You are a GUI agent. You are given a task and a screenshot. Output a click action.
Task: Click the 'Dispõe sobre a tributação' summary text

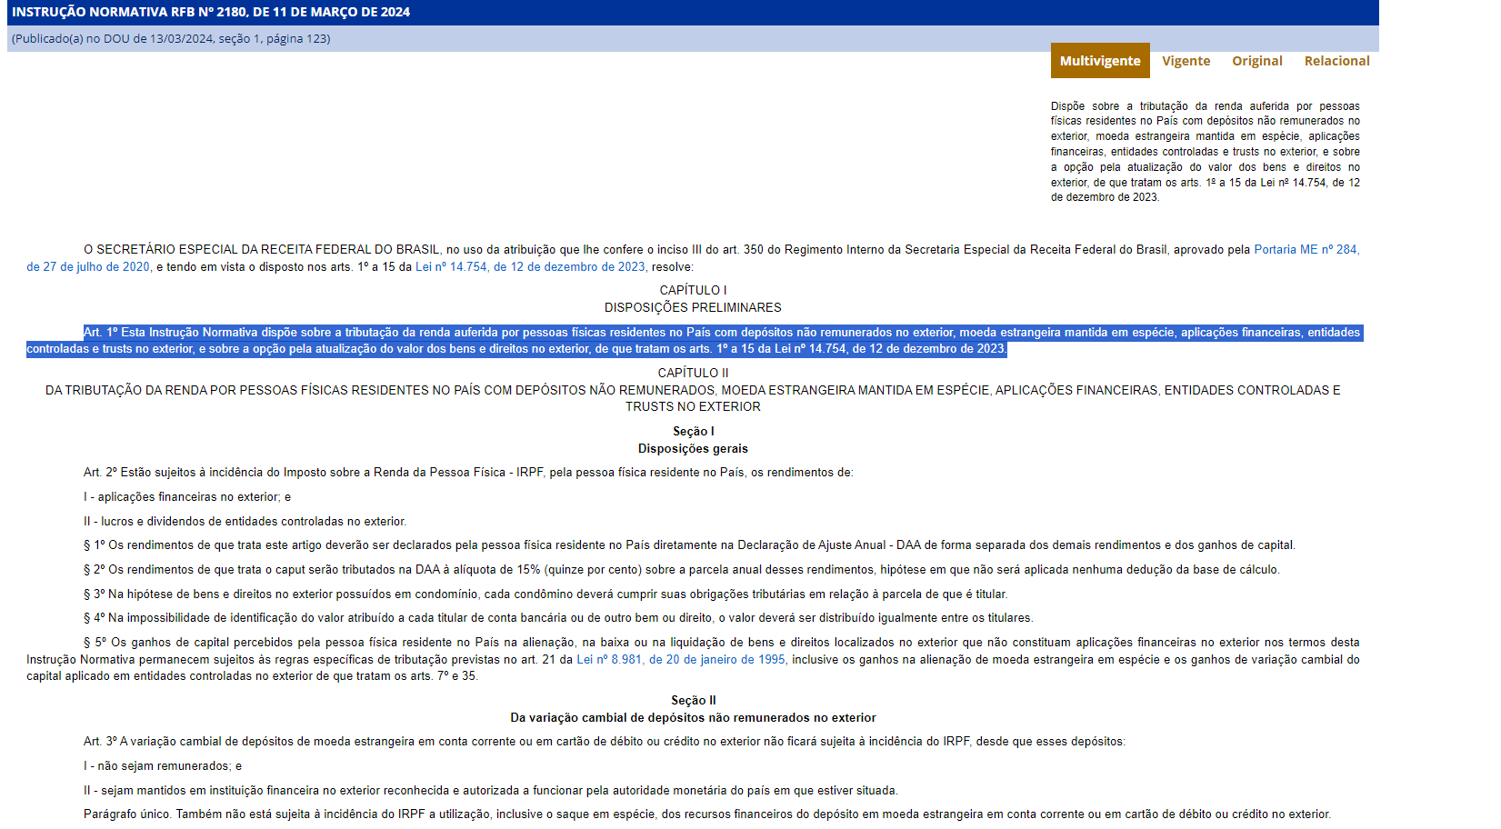tap(1206, 152)
